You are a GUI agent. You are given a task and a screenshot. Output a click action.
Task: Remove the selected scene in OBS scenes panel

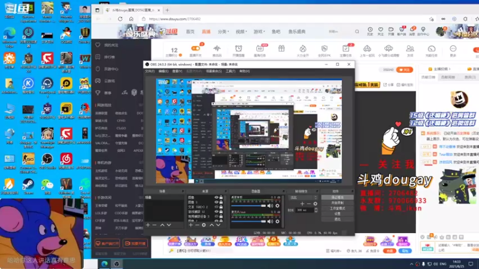[x=154, y=225]
